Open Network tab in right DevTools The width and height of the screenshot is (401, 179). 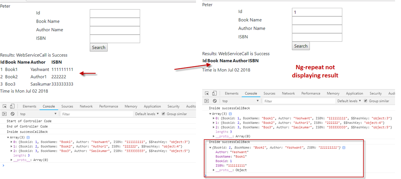click(x=289, y=93)
